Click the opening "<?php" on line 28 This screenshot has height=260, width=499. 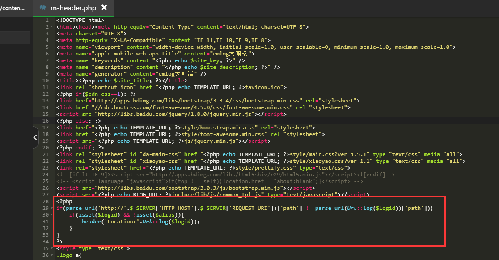[x=64, y=202]
